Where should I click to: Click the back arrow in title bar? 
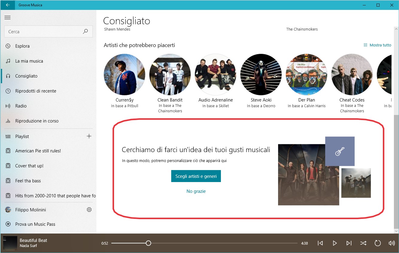(x=7, y=5)
